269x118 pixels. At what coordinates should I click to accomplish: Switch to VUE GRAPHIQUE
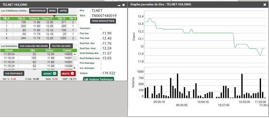point(14,73)
